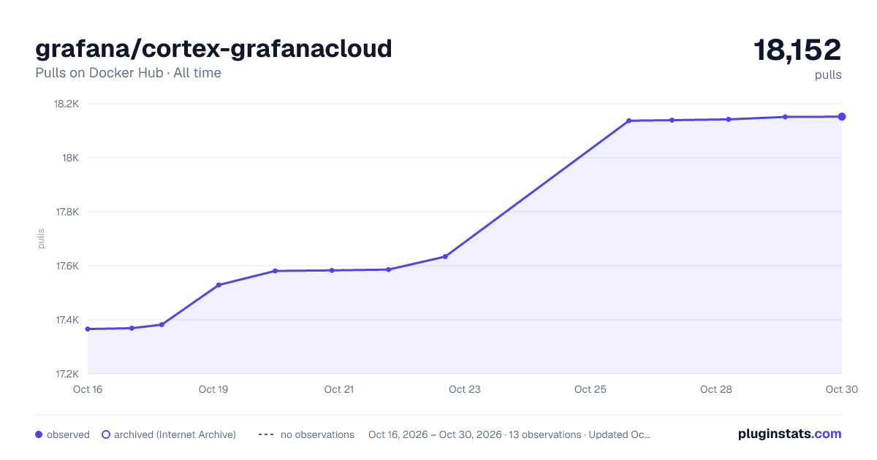Screen dimensions: 877x460
Task: Click the dashed 'no observations' legend line
Action: 266,434
